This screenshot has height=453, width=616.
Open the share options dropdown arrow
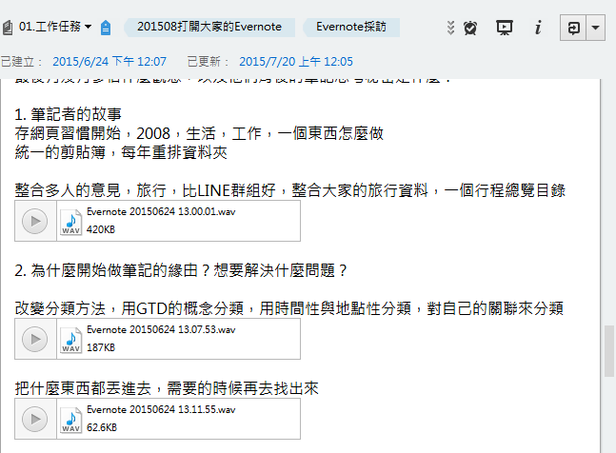596,28
